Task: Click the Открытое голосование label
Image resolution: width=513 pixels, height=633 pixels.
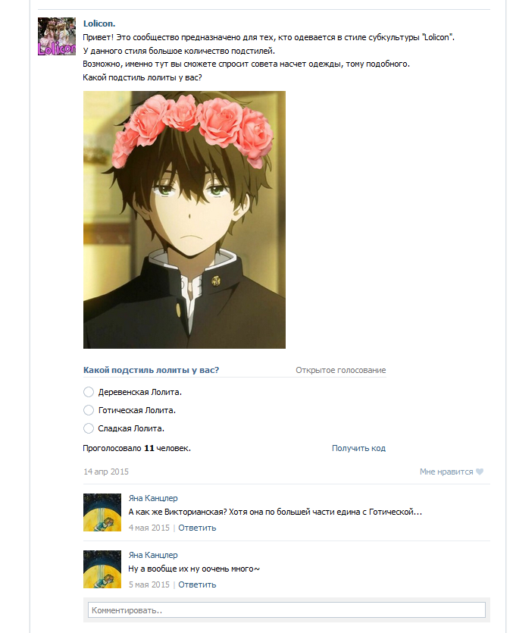Action: [341, 370]
